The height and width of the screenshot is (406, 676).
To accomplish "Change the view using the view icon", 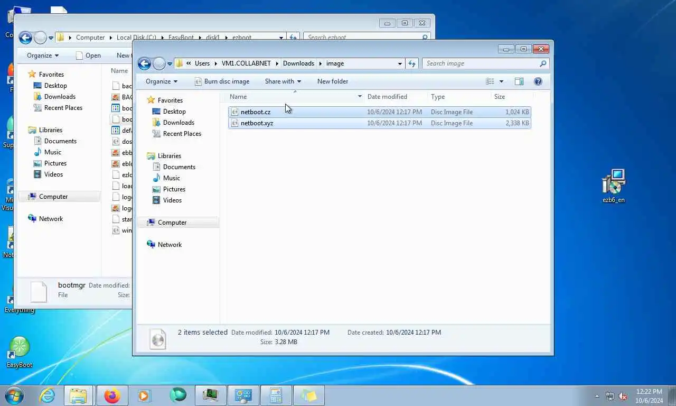I will 490,81.
